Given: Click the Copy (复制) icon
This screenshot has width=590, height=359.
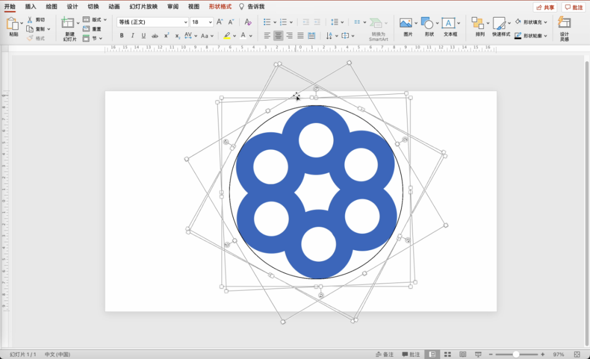Looking at the screenshot, I should tap(29, 29).
